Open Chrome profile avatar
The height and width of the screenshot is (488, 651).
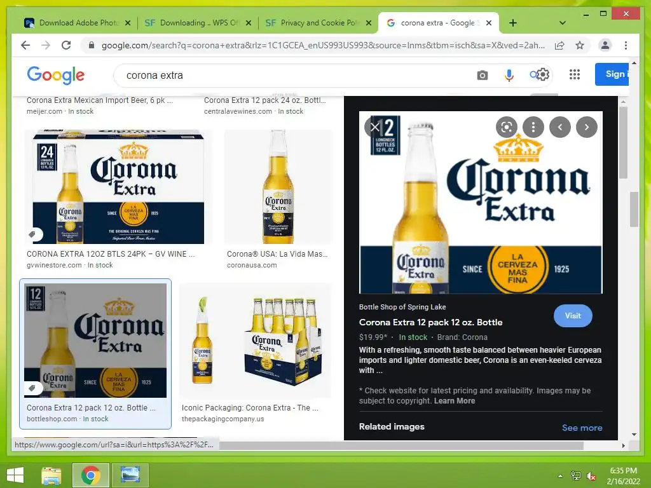[605, 45]
